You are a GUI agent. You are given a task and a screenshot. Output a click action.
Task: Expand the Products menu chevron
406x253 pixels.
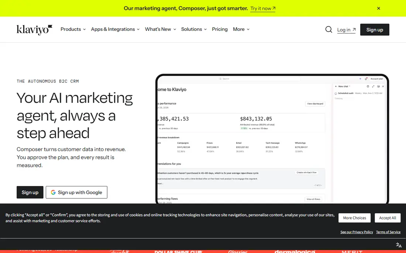pyautogui.click(x=85, y=29)
